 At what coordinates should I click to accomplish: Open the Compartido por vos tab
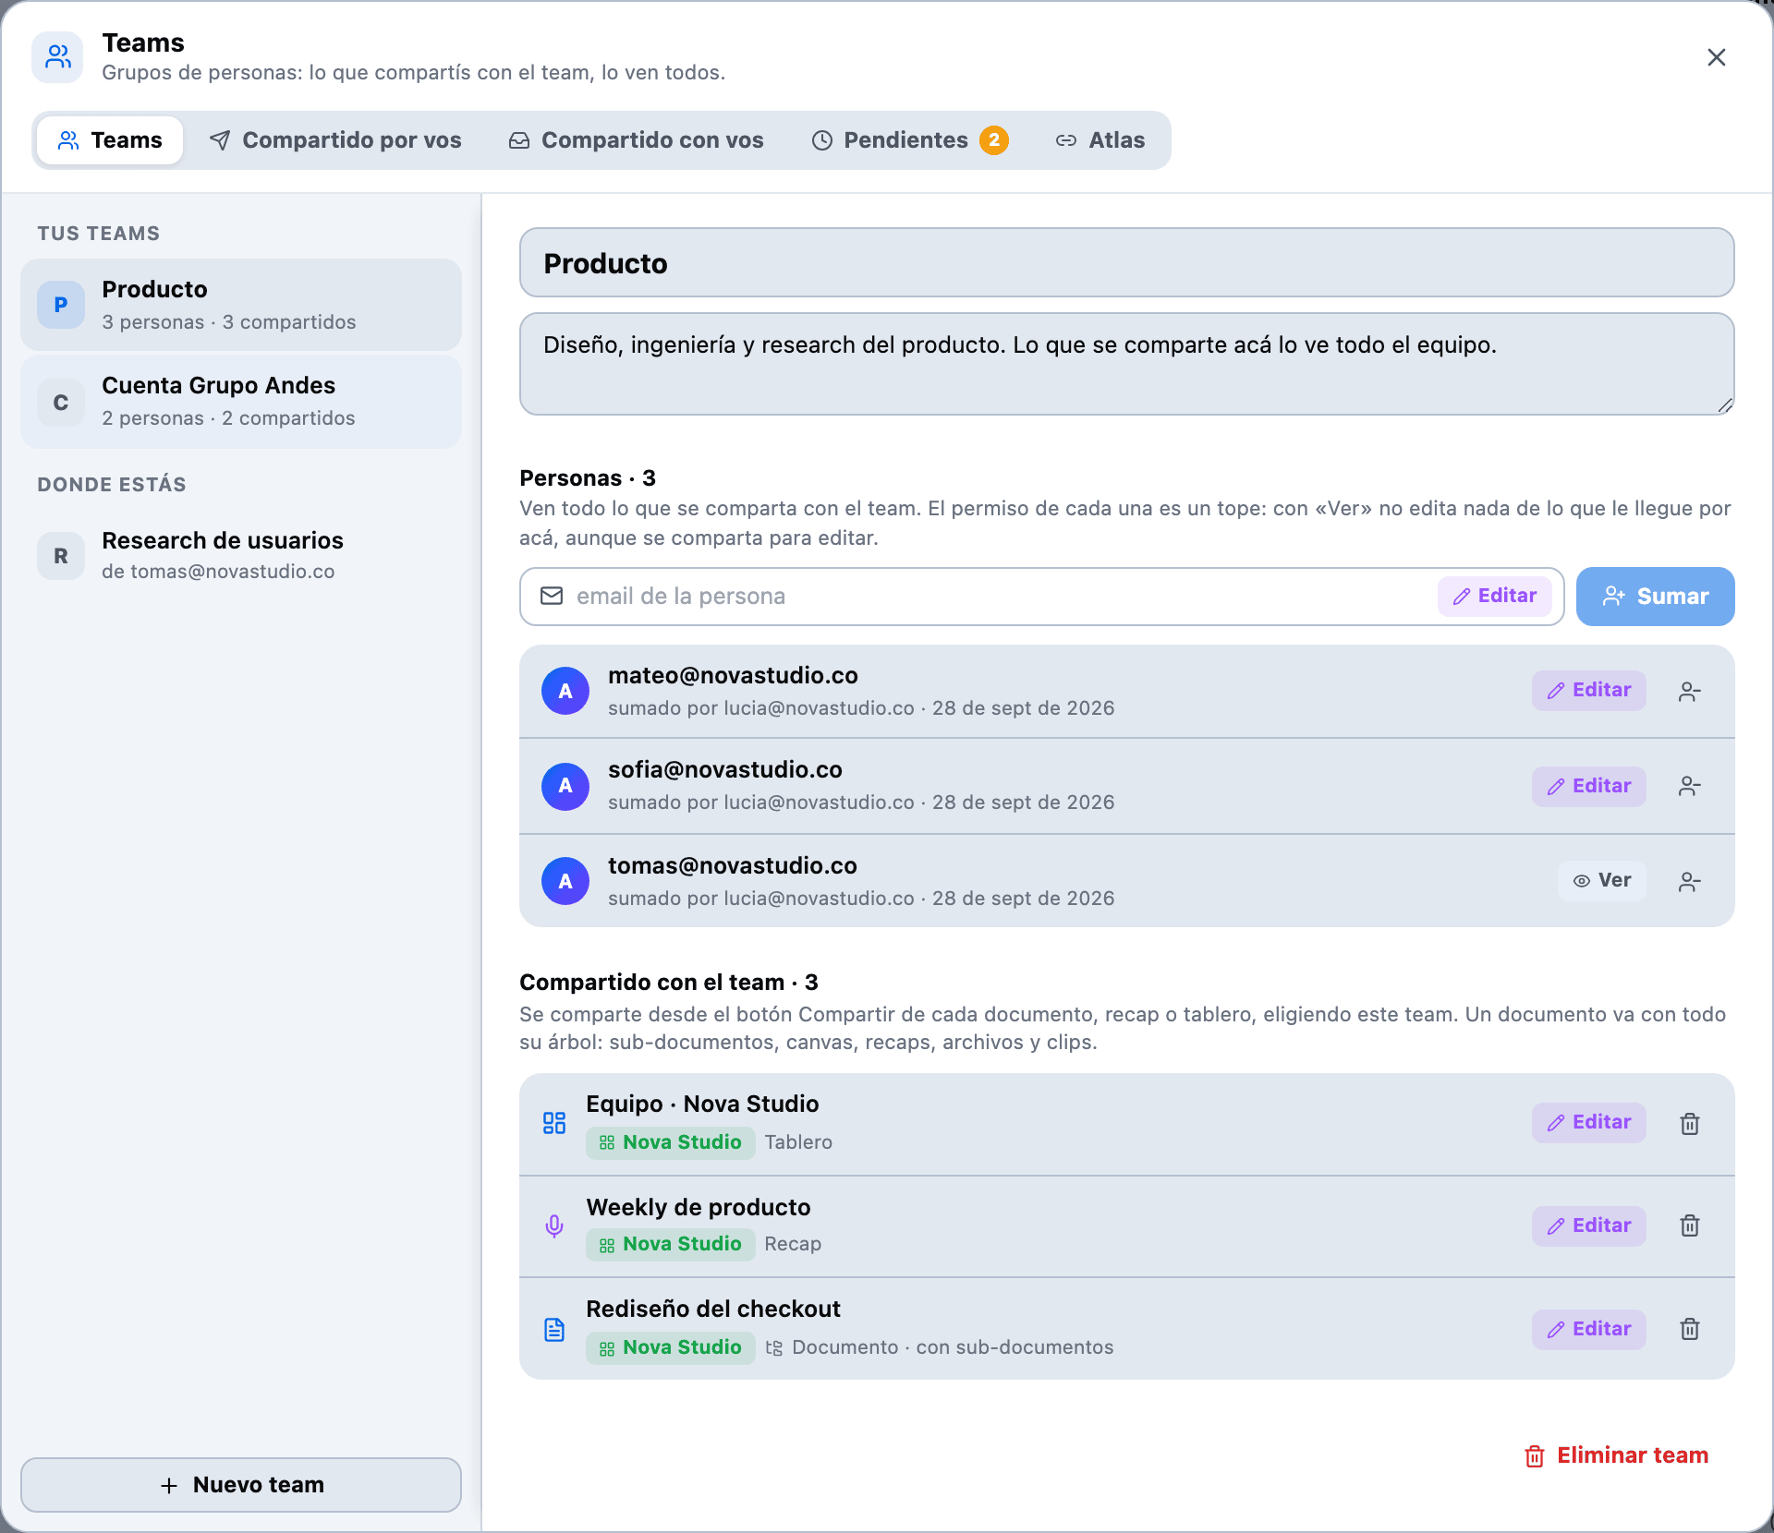[x=335, y=140]
